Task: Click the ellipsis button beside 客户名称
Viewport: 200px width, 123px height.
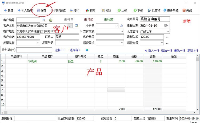Action: 70,26
